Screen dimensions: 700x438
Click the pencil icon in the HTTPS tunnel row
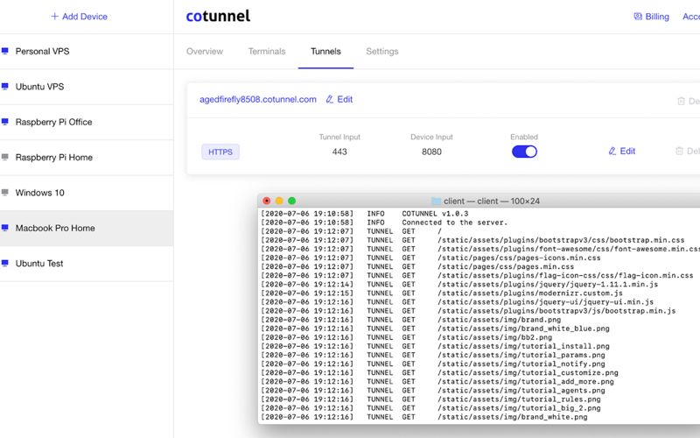(x=612, y=151)
